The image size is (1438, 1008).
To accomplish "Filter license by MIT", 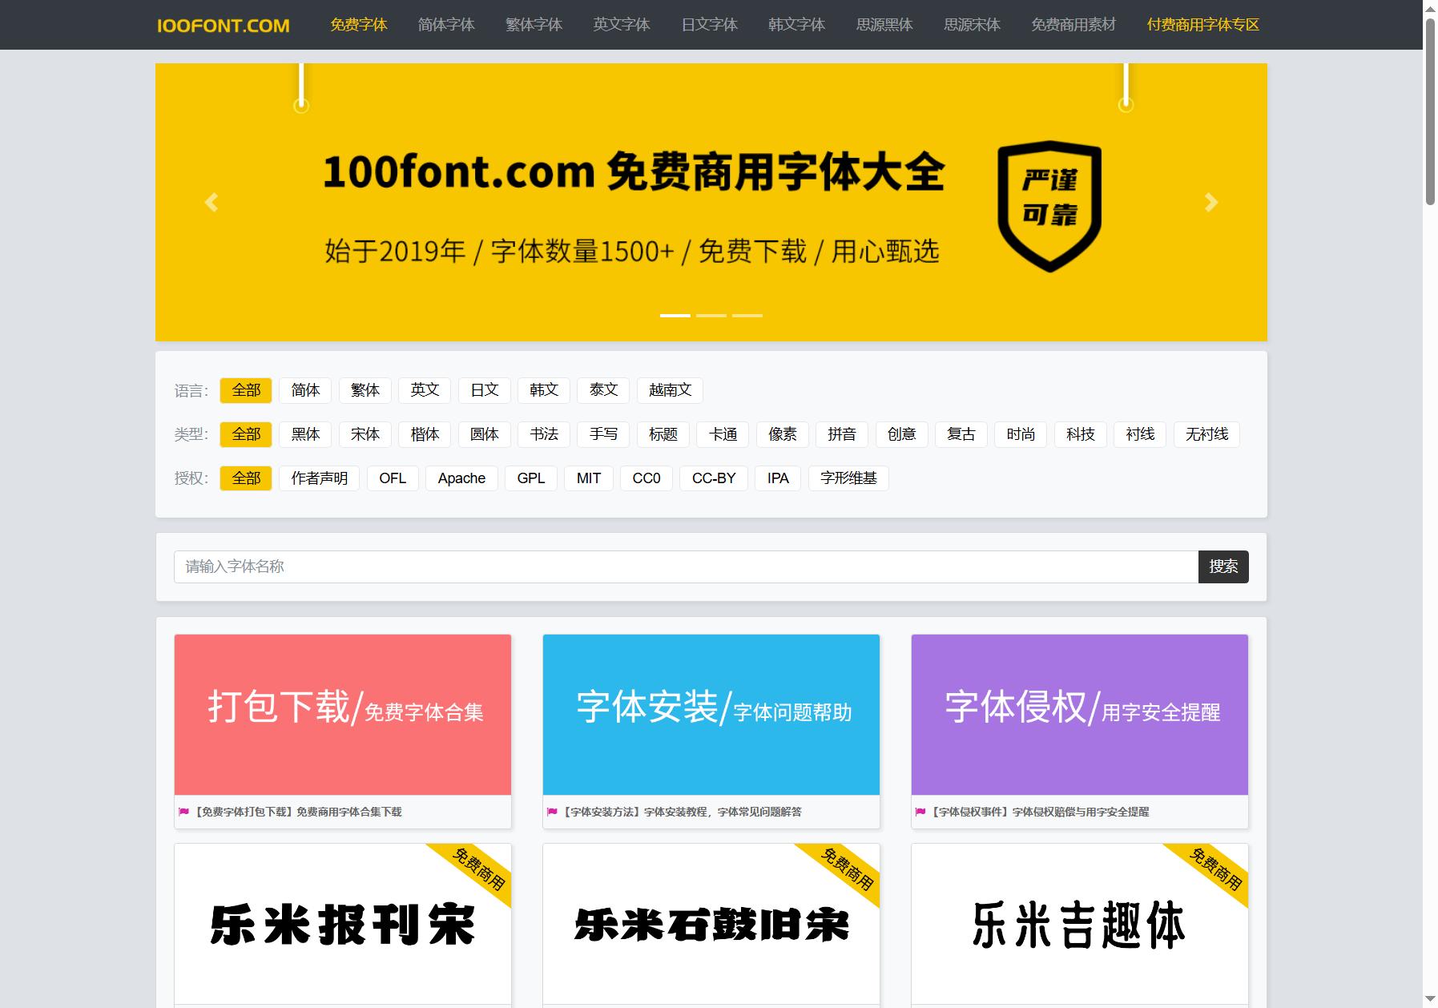I will (589, 478).
